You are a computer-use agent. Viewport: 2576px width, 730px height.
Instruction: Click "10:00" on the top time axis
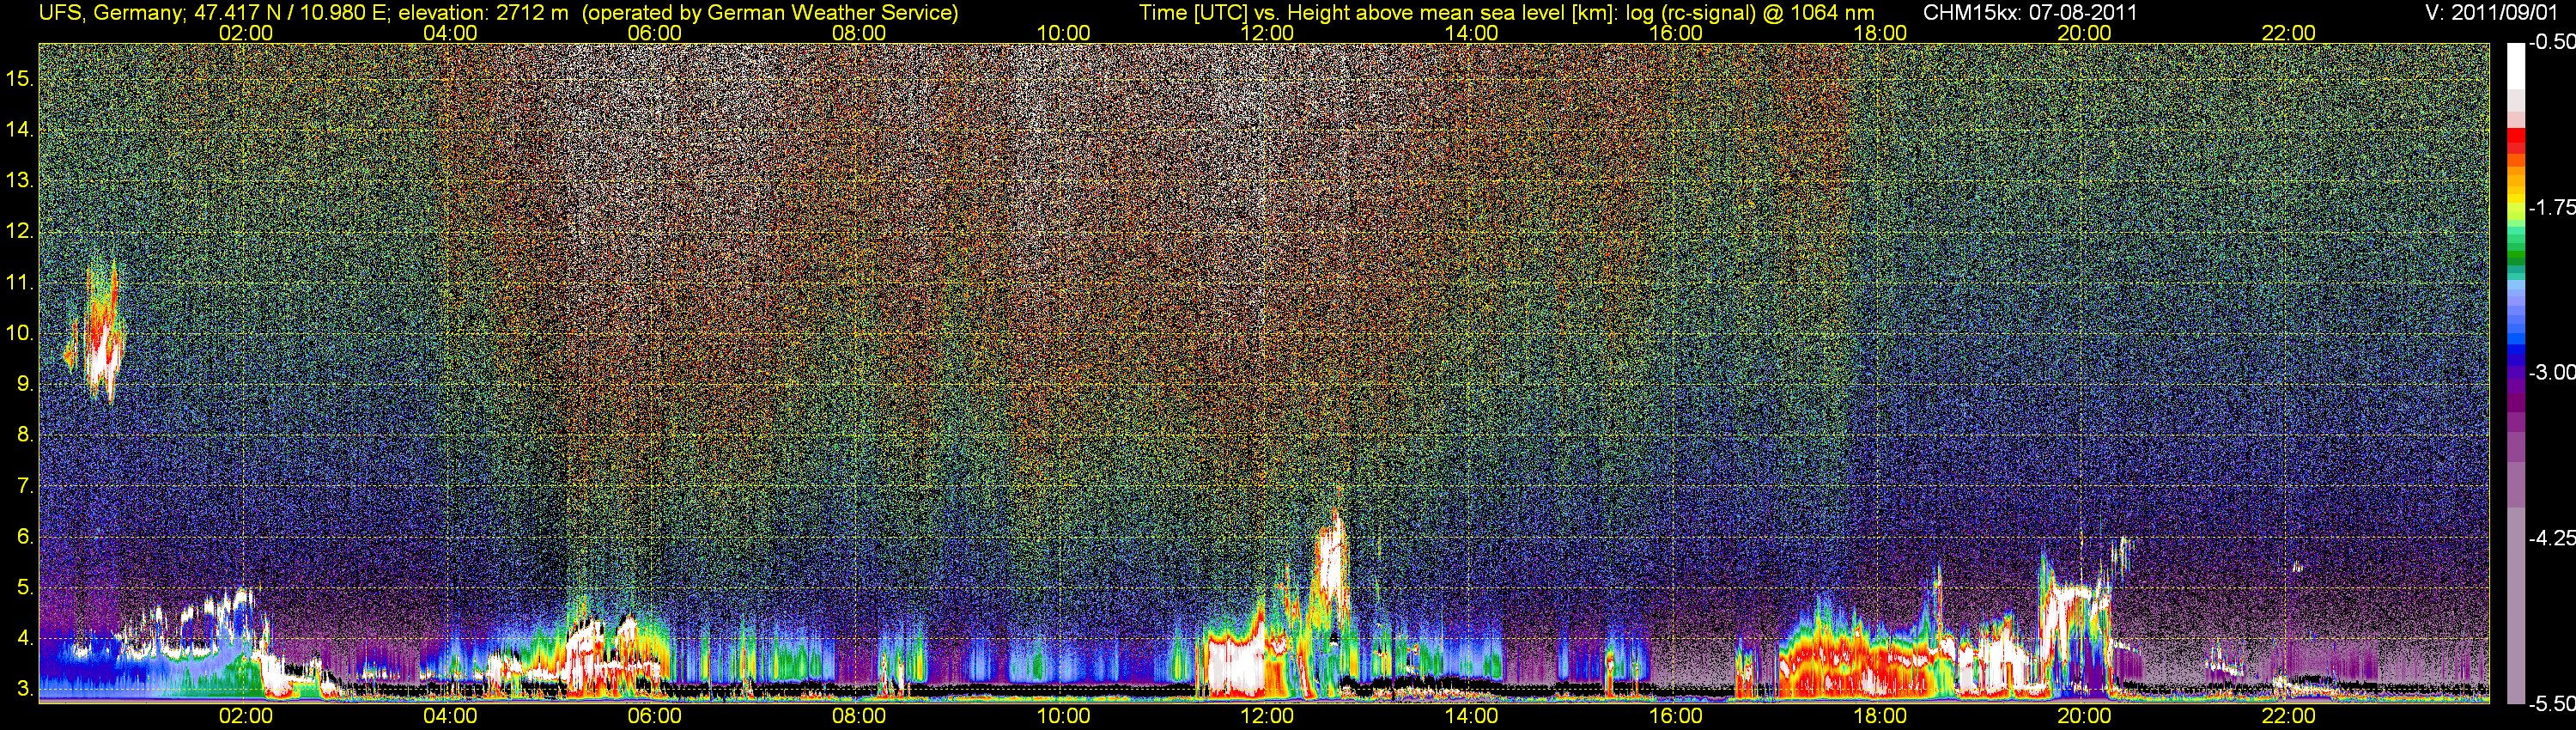tap(1063, 33)
